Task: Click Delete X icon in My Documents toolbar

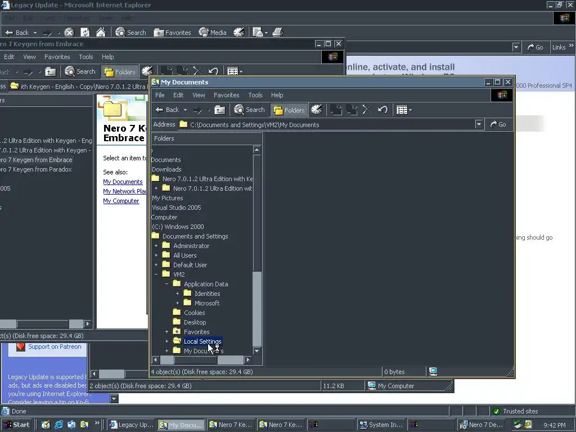Action: tap(366, 110)
